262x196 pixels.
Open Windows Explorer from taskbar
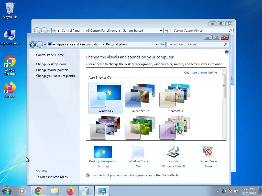54,191
